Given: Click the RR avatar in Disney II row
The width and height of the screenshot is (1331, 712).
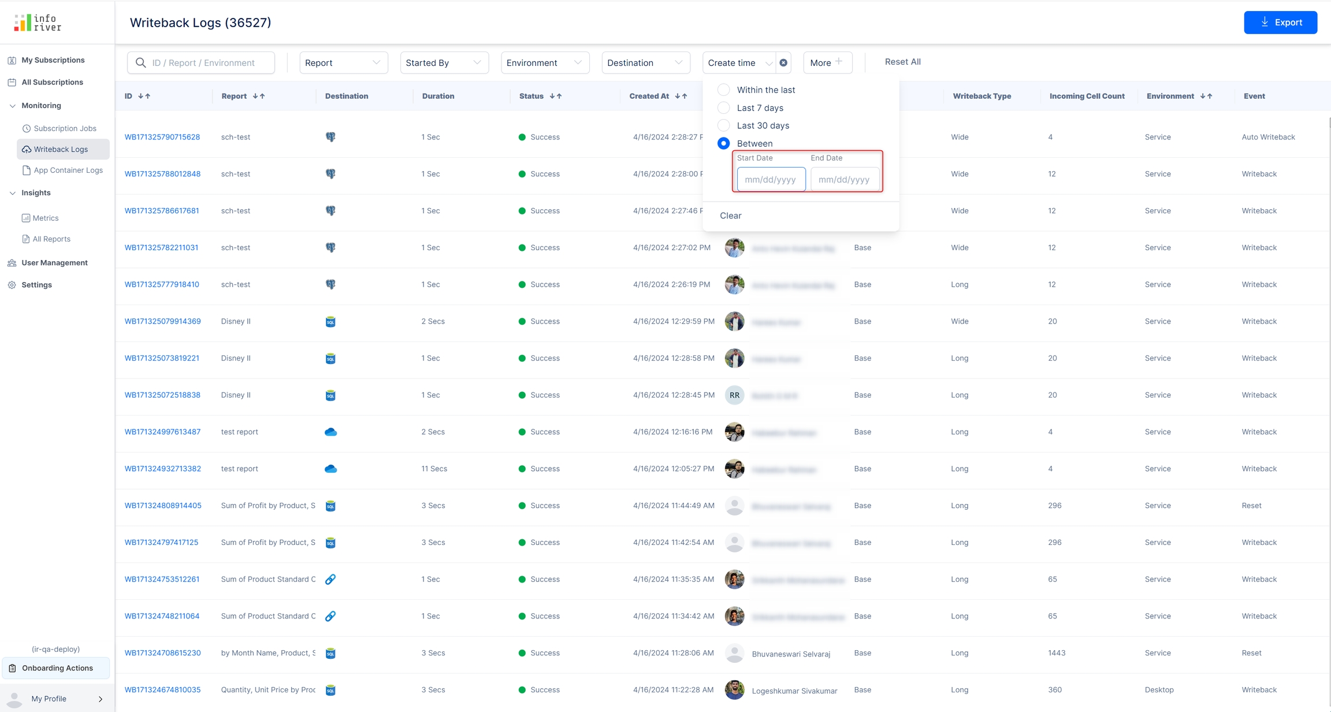Looking at the screenshot, I should (734, 395).
